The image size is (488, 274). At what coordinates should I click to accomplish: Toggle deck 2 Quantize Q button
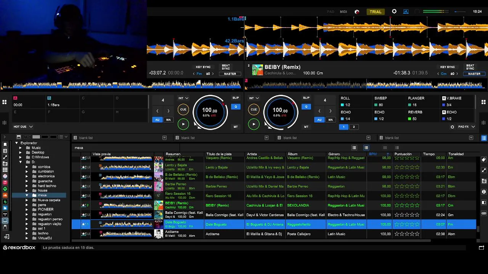point(306,107)
